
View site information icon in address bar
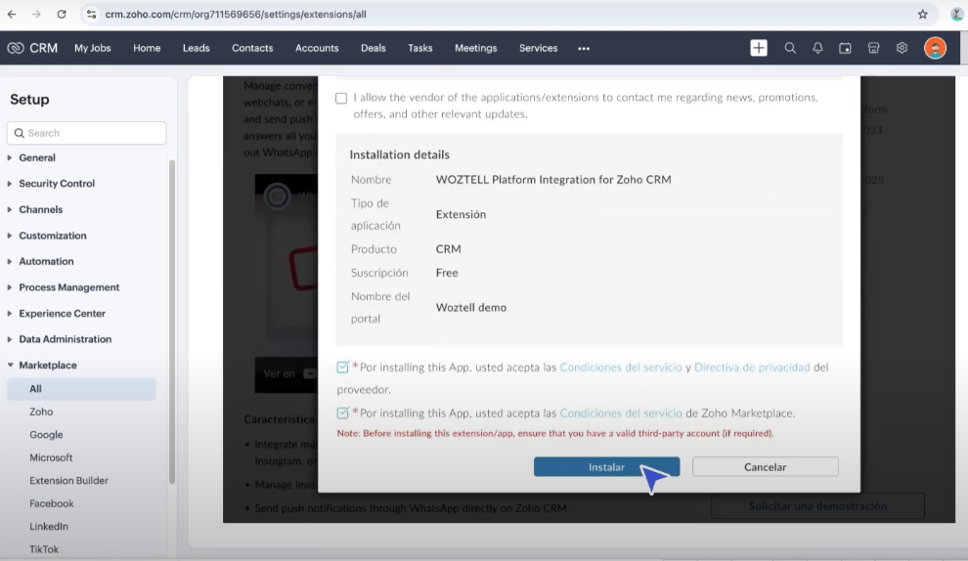click(x=91, y=15)
